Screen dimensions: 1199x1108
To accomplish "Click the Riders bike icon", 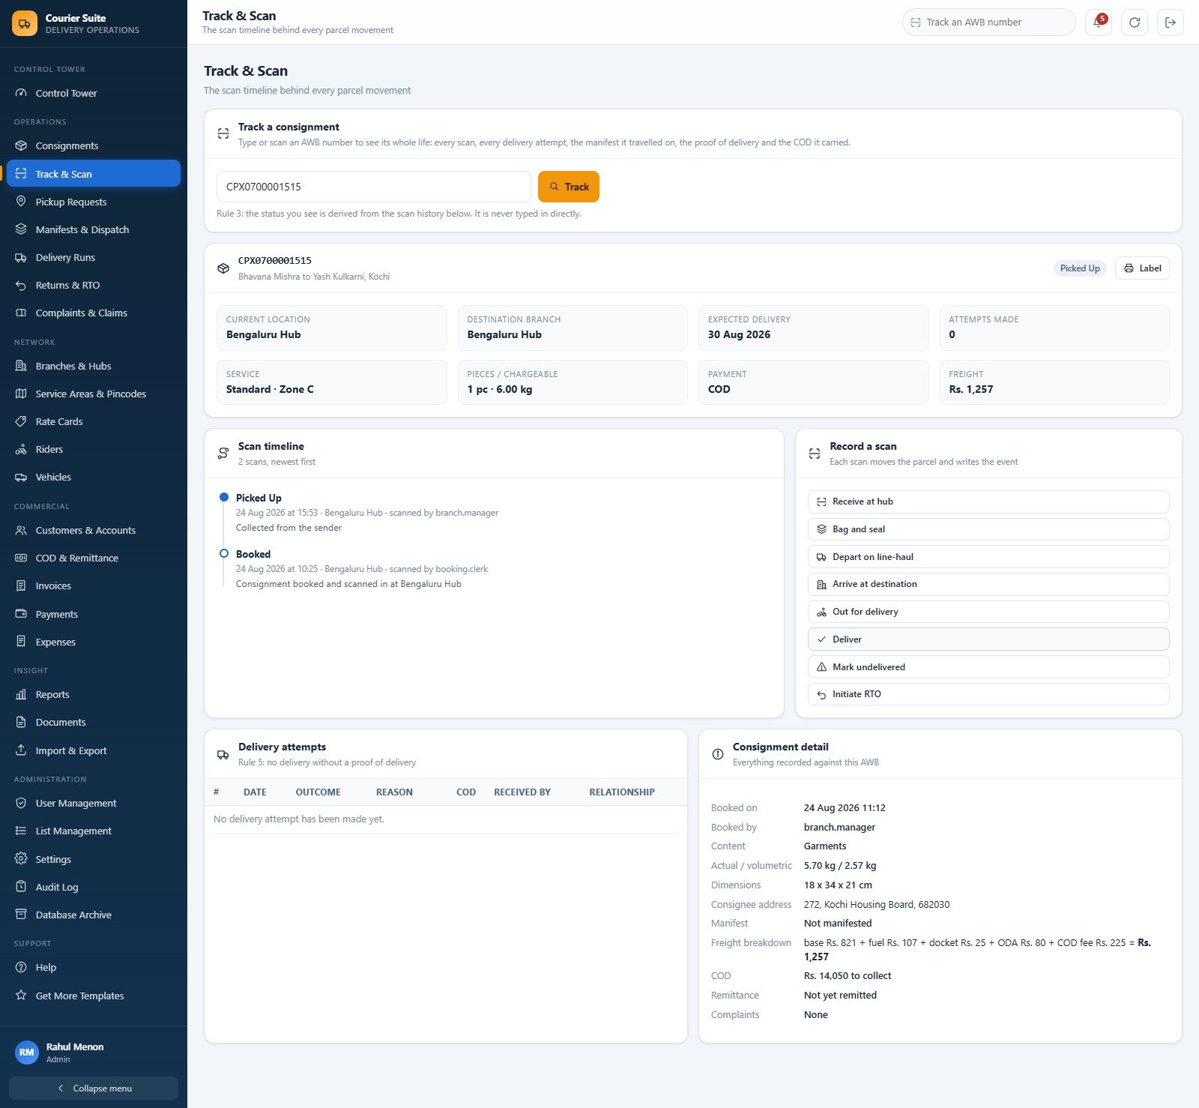I will [21, 449].
